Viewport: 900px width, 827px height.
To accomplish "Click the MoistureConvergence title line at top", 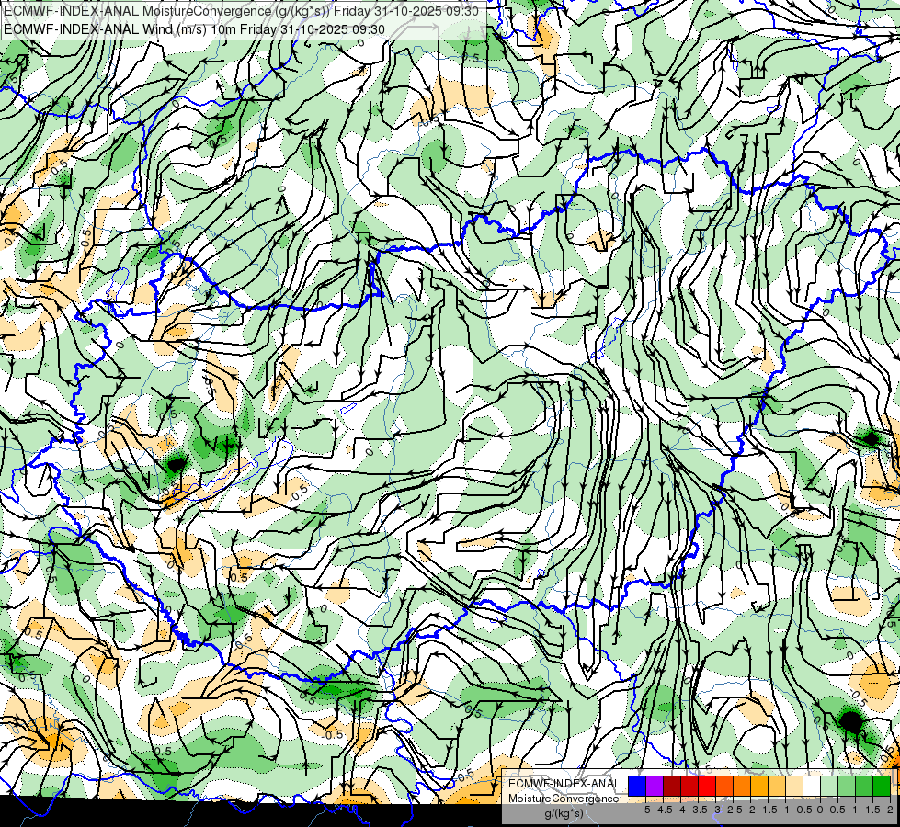I will point(239,11).
